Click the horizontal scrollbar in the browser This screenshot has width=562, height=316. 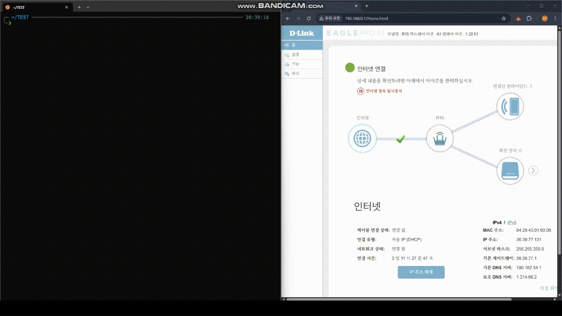[399, 299]
